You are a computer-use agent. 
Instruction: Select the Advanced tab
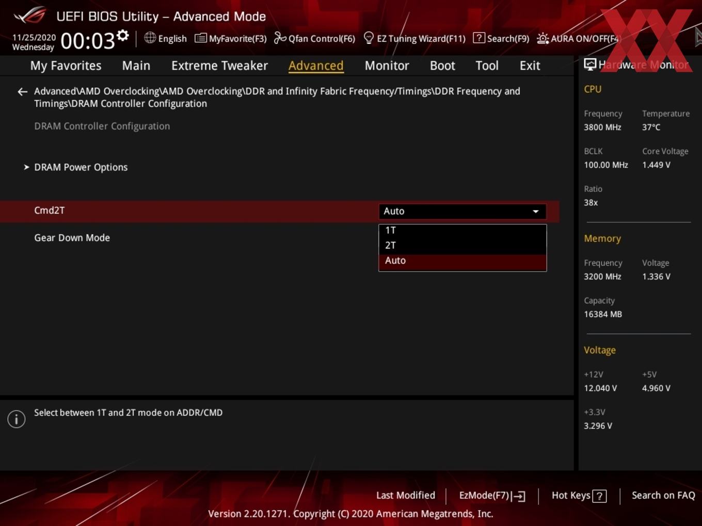tap(316, 65)
